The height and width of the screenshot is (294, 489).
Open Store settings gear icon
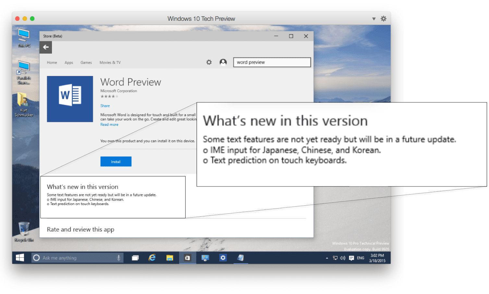(209, 62)
